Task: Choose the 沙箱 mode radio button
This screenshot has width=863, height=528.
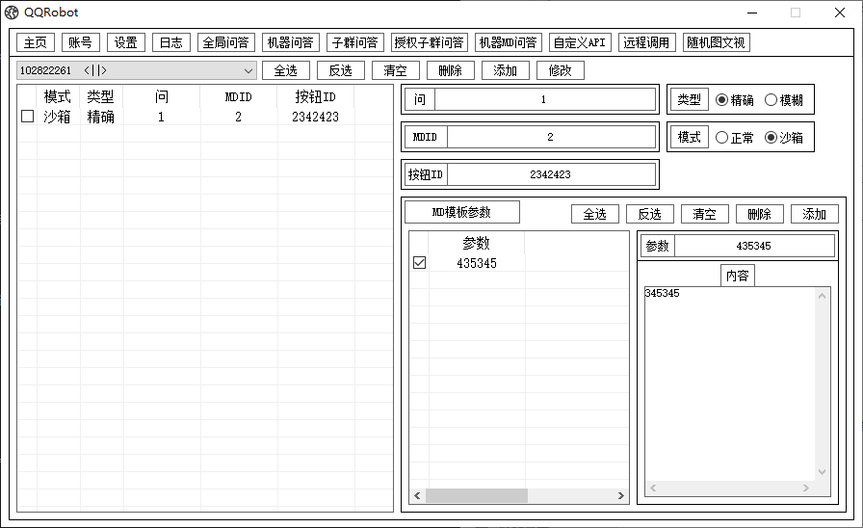Action: [771, 138]
